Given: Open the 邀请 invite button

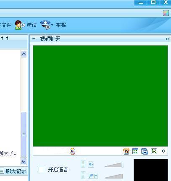Looking at the screenshot, I should click(32, 25).
